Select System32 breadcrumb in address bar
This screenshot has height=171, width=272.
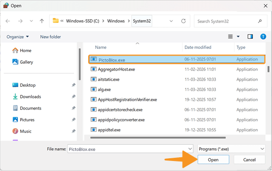[142, 21]
